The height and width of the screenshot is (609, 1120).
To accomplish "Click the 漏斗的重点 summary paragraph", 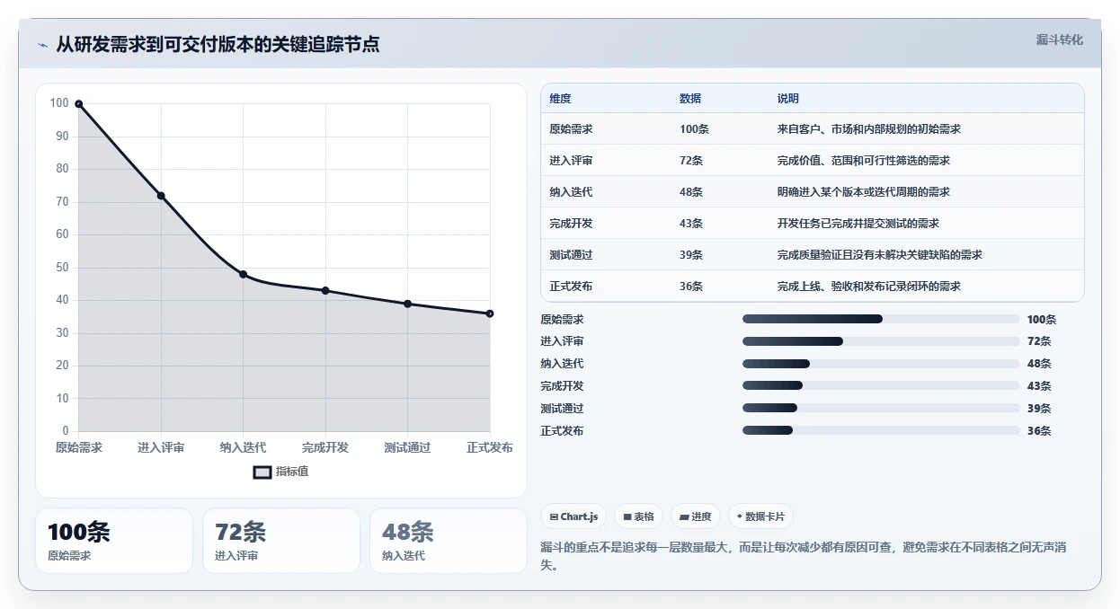I will coord(804,556).
